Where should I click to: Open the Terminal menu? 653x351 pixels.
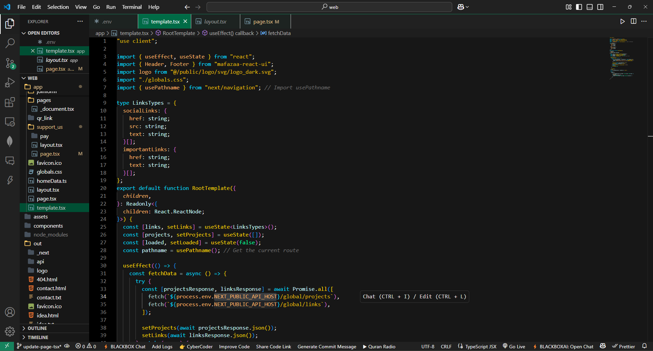(132, 7)
